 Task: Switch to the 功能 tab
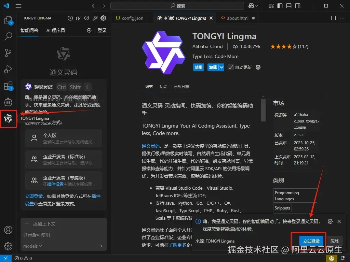[x=163, y=87]
